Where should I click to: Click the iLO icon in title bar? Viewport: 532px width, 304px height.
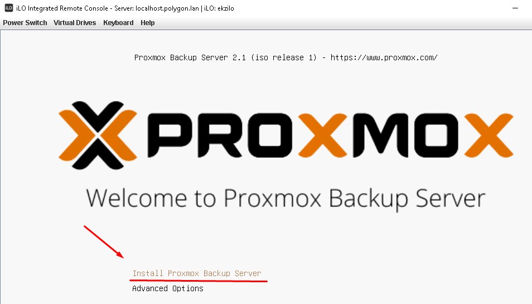(x=9, y=8)
